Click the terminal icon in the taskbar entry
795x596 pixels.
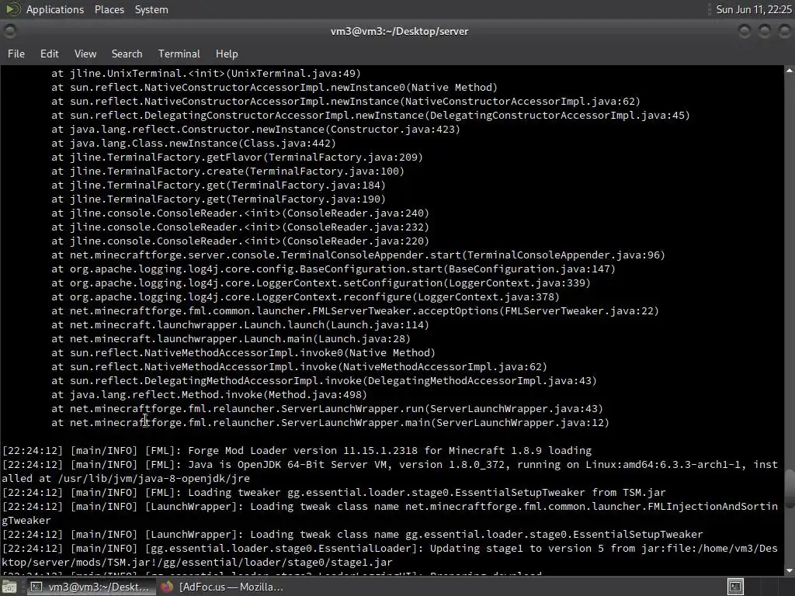[36, 587]
